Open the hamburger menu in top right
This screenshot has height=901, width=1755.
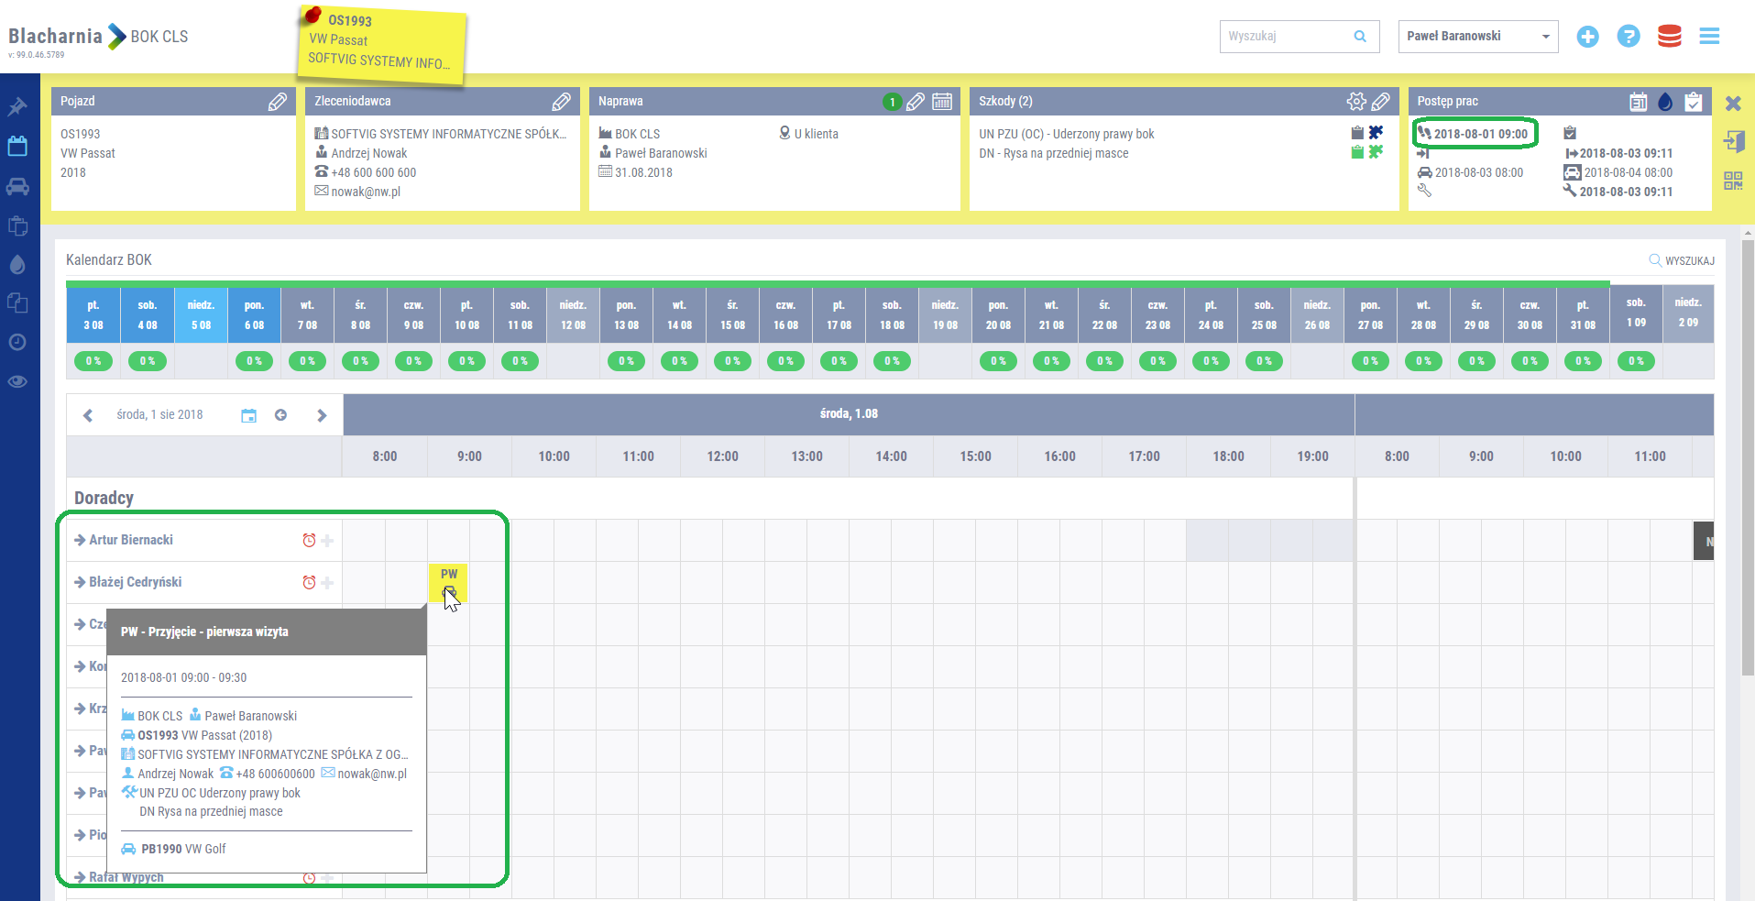pos(1709,37)
